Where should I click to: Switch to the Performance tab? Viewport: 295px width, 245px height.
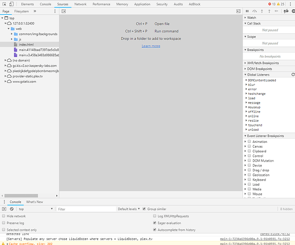coord(101,4)
